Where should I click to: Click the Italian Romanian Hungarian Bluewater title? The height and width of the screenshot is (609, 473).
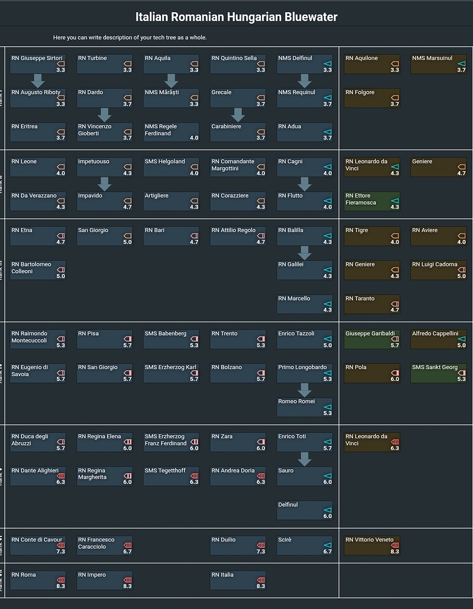[x=237, y=16]
